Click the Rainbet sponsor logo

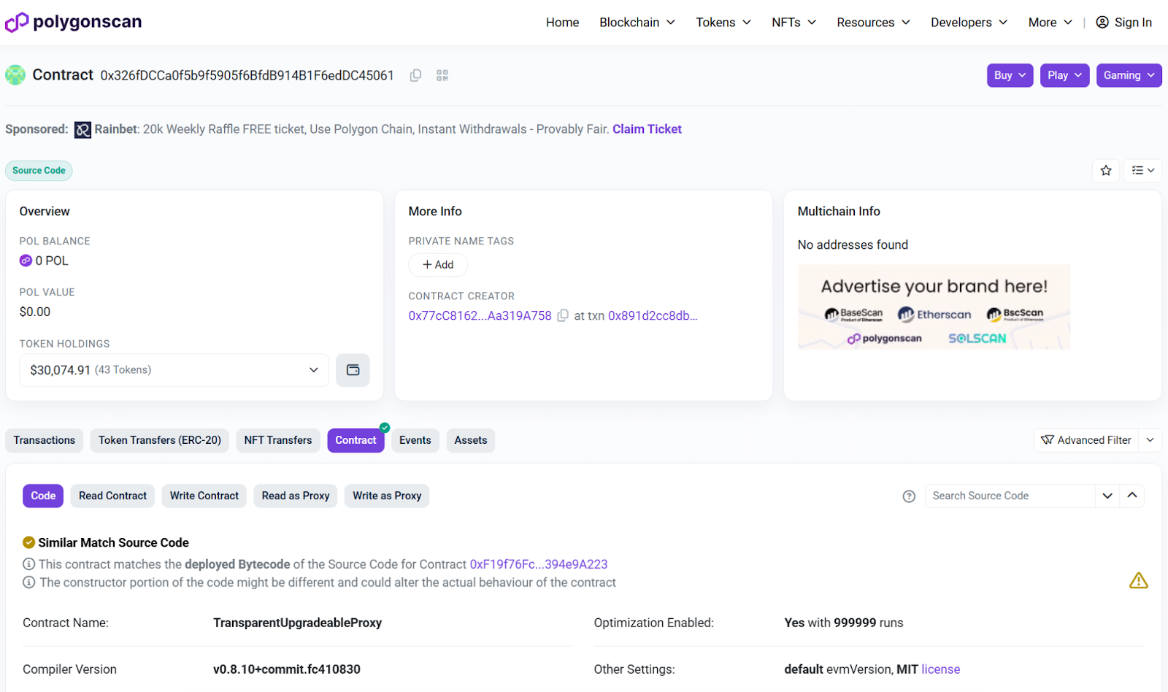coord(82,129)
